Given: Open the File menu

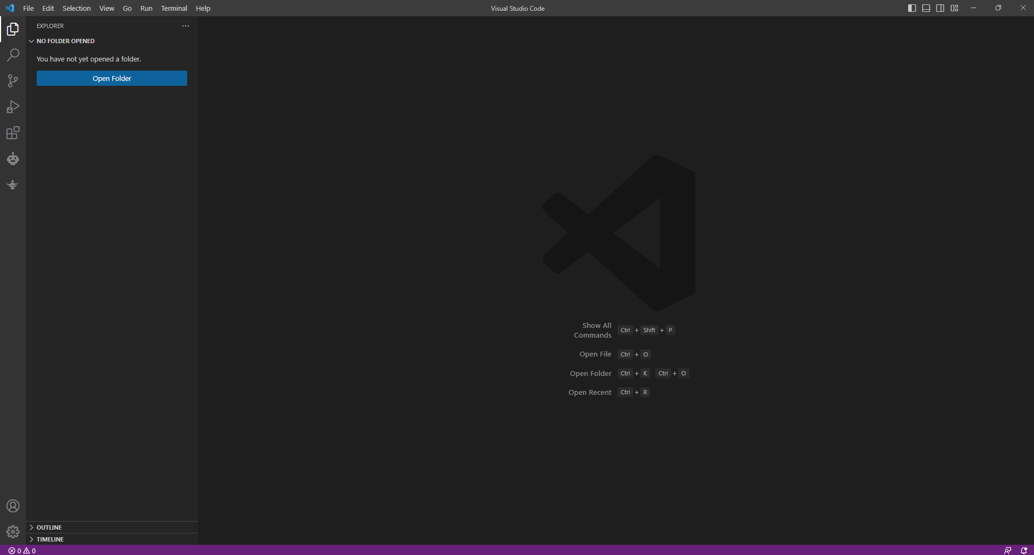Looking at the screenshot, I should tap(29, 8).
